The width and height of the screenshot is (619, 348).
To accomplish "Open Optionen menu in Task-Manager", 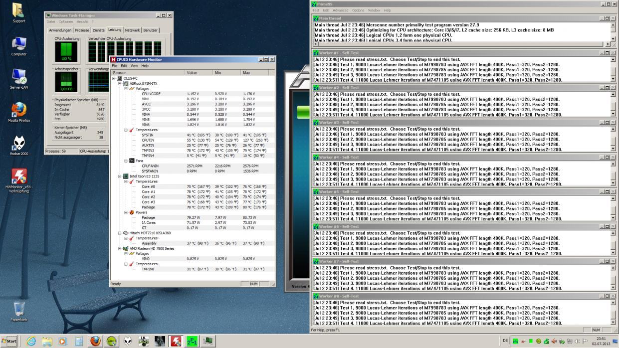I will [x=66, y=22].
